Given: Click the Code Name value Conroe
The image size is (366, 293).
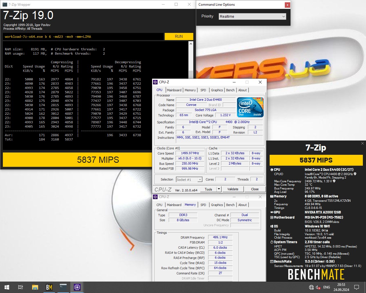Looking at the screenshot, I should click(x=191, y=105).
